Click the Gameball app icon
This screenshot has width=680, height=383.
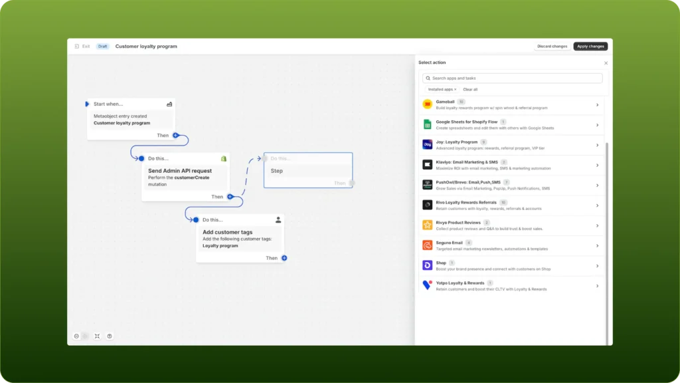(x=428, y=104)
